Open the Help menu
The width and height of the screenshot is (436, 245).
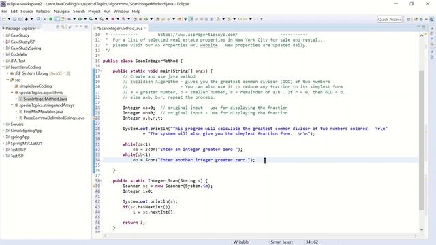click(x=136, y=12)
